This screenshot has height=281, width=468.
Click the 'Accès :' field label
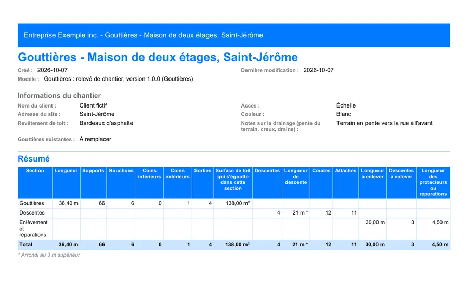point(251,106)
